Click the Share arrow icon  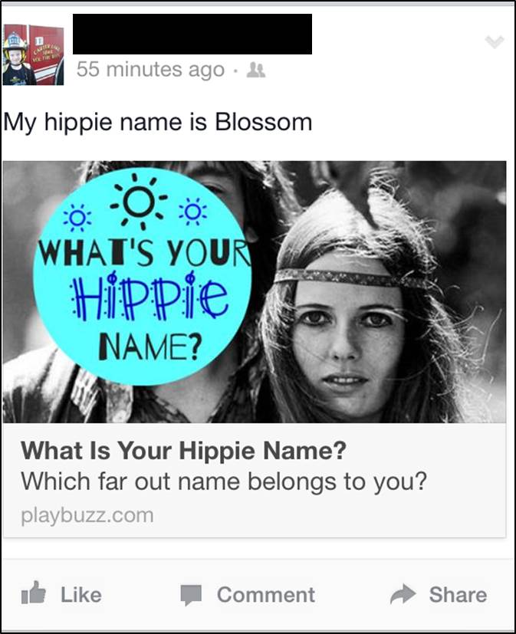(x=403, y=594)
